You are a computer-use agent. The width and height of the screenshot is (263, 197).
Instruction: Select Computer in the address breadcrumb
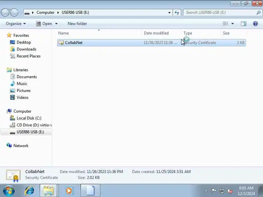pos(45,12)
